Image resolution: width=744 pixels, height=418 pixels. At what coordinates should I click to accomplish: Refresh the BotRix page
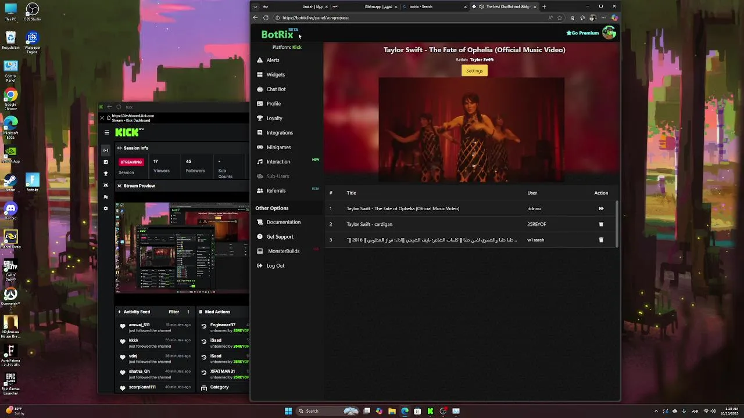point(266,17)
